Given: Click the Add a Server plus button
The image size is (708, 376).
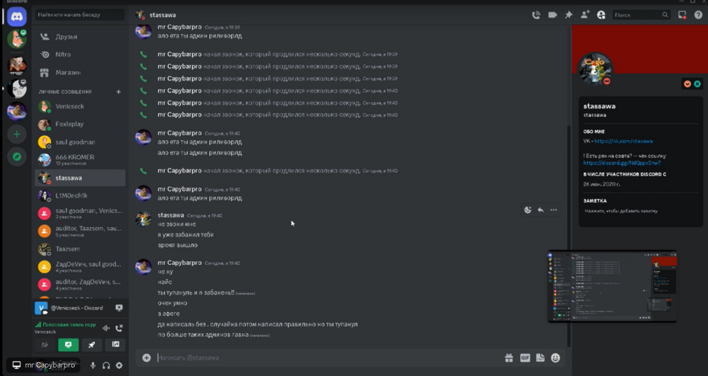Looking at the screenshot, I should tap(17, 134).
